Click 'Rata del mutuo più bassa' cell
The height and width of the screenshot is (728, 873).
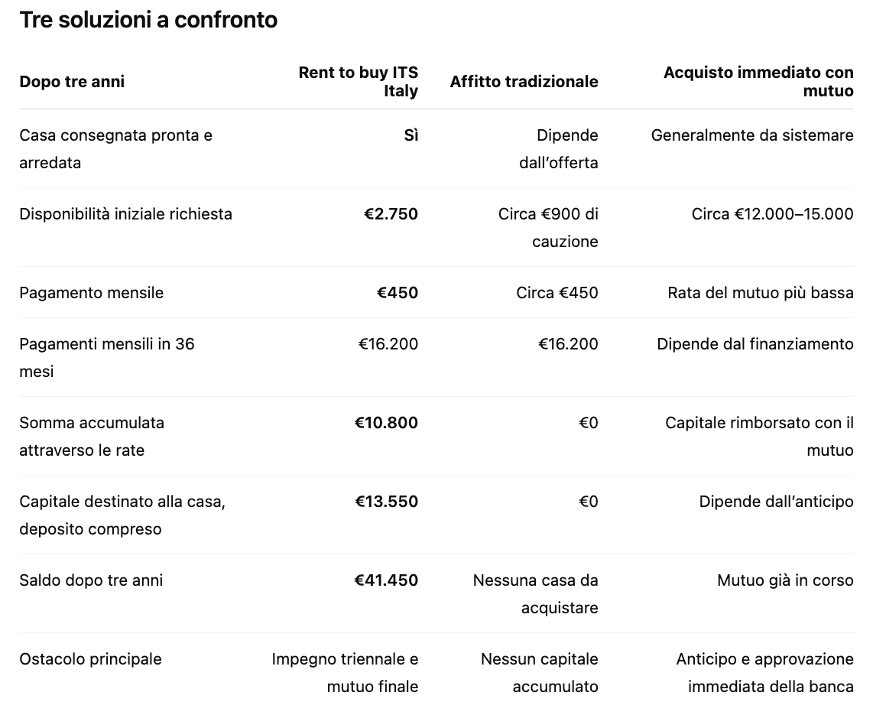[x=761, y=292]
